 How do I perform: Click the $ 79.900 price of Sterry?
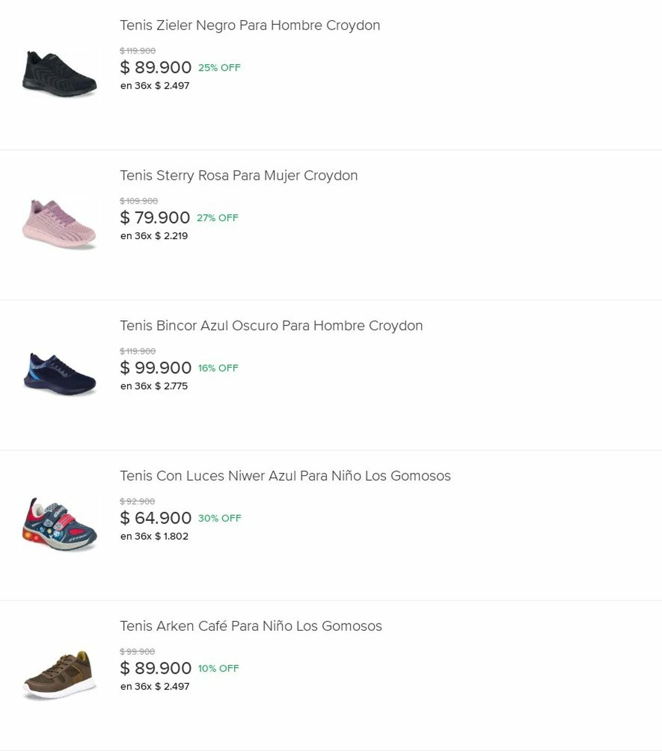tap(155, 218)
